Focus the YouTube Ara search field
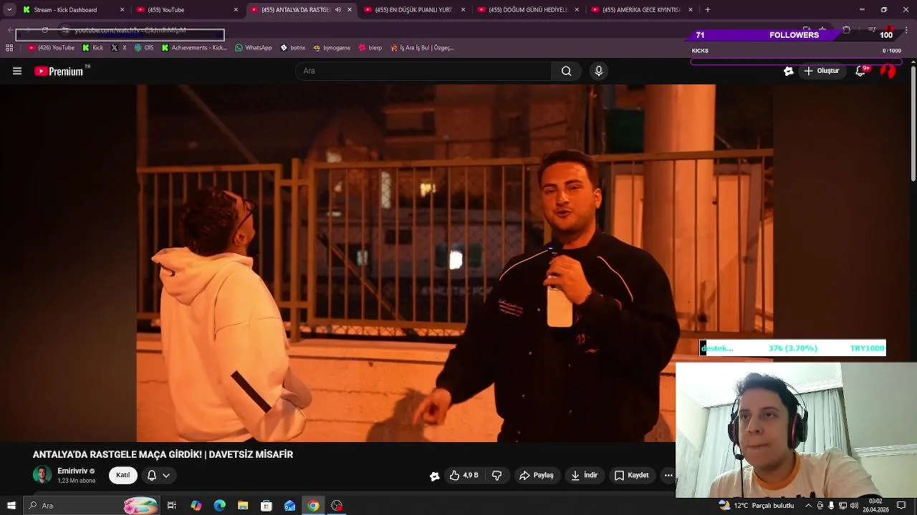 click(423, 71)
